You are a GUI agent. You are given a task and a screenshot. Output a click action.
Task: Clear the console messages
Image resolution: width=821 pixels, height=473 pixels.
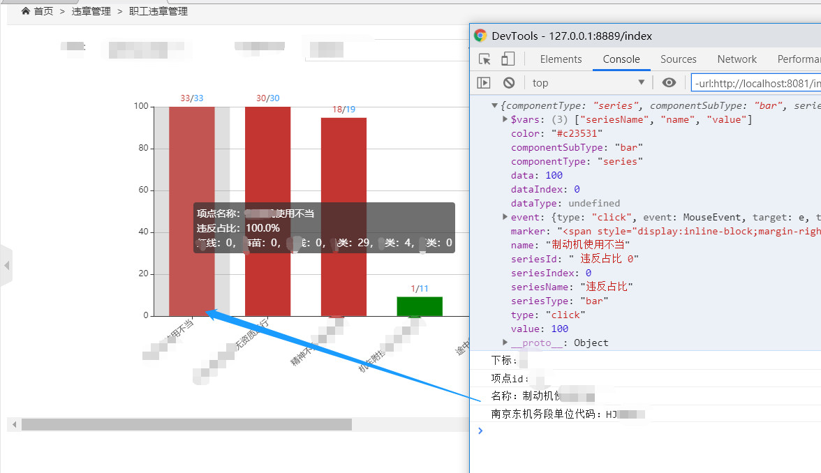(x=509, y=82)
